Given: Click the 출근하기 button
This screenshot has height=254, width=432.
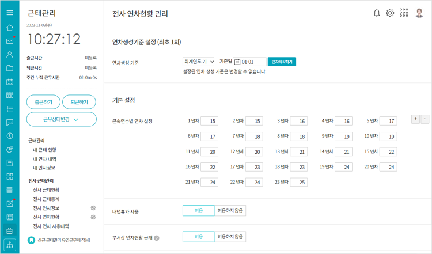Looking at the screenshot, I should pos(43,102).
